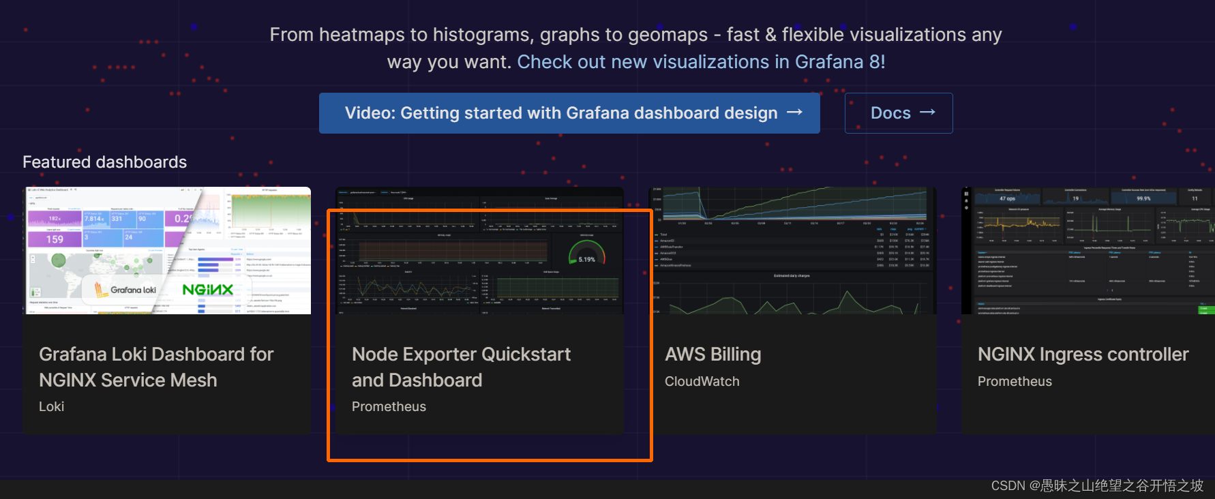Click the arrow icon on Video button
The width and height of the screenshot is (1215, 499).
click(794, 112)
